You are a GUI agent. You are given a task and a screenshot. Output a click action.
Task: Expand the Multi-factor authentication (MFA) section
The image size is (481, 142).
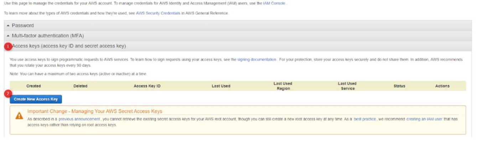[x=238, y=36]
